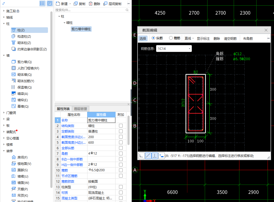Select the 柱(Z) column component icon

(14, 30)
